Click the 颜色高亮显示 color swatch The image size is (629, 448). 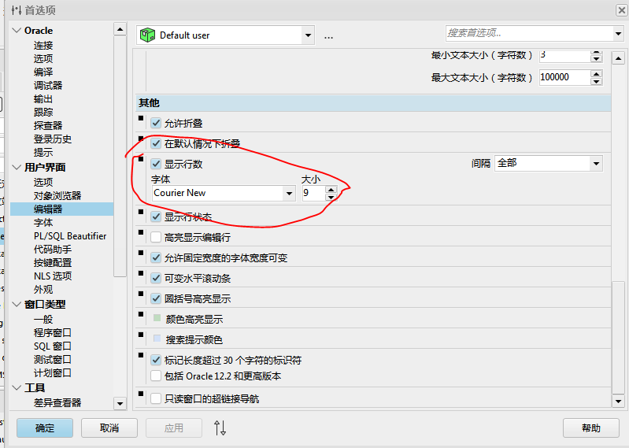pyautogui.click(x=157, y=319)
